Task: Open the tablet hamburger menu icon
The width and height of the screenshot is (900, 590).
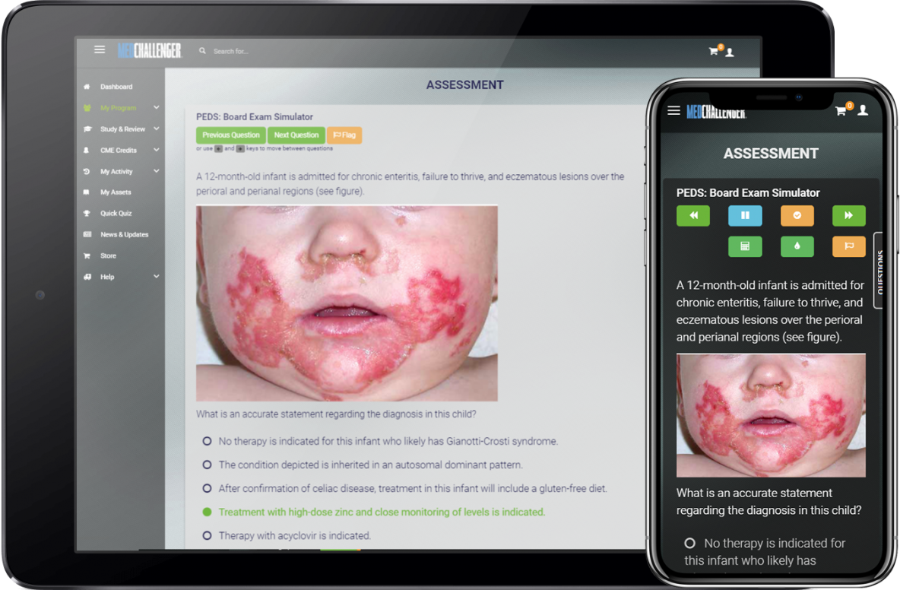Action: (x=100, y=50)
